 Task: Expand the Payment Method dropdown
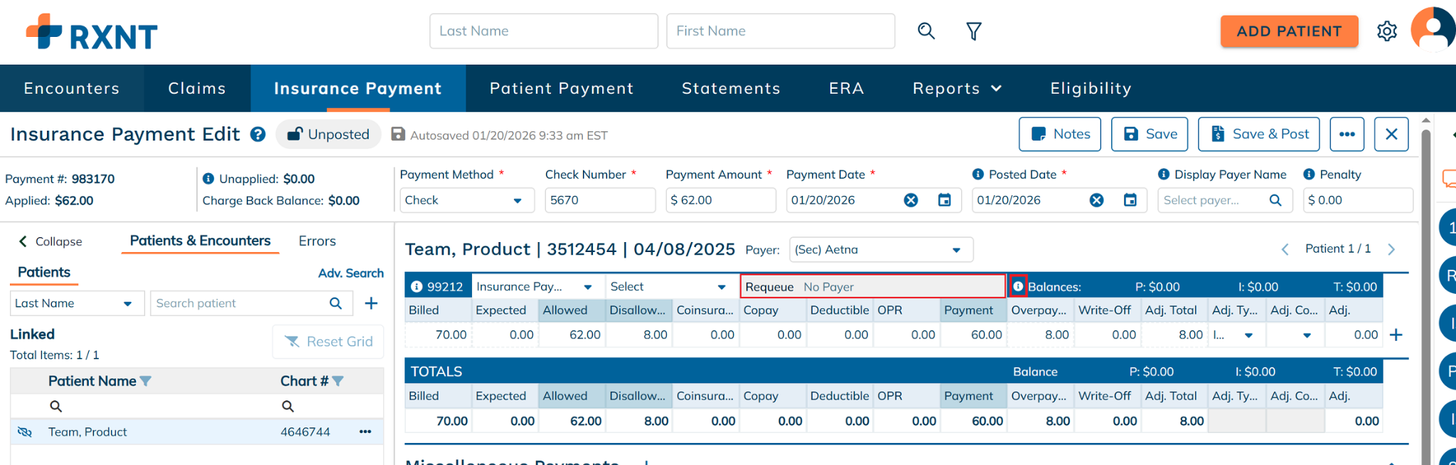466,201
